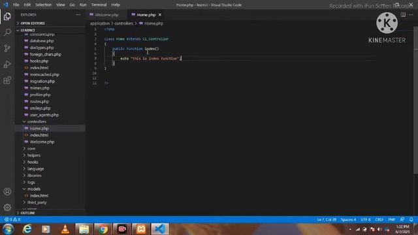This screenshot has width=418, height=235.
Task: Click application in the breadcrumb
Action: click(100, 23)
